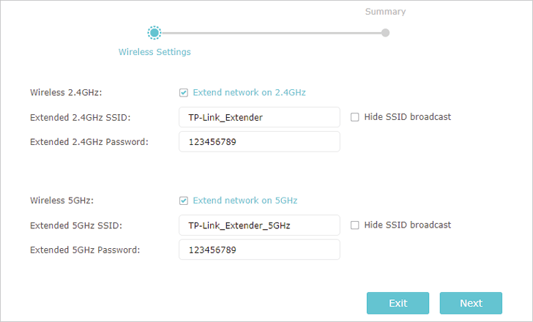533x322 pixels.
Task: Click the Extend network on 5GHz label
Action: tap(245, 201)
